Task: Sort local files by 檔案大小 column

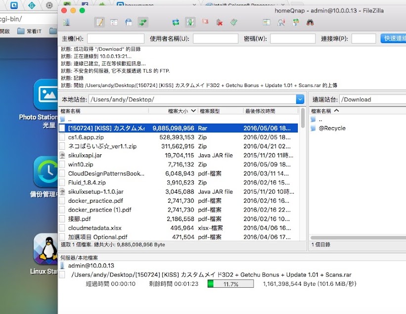Action: tap(173, 111)
